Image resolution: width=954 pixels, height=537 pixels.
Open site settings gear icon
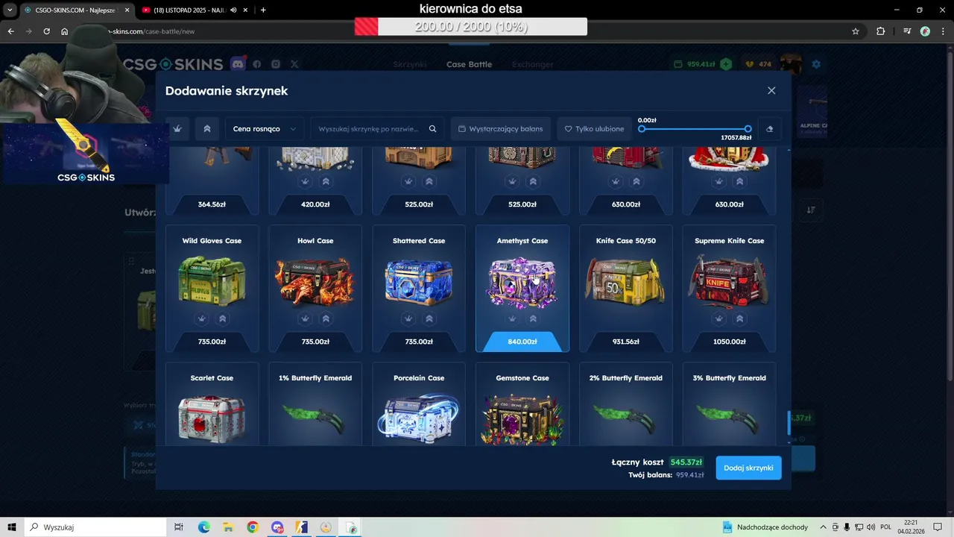(816, 64)
